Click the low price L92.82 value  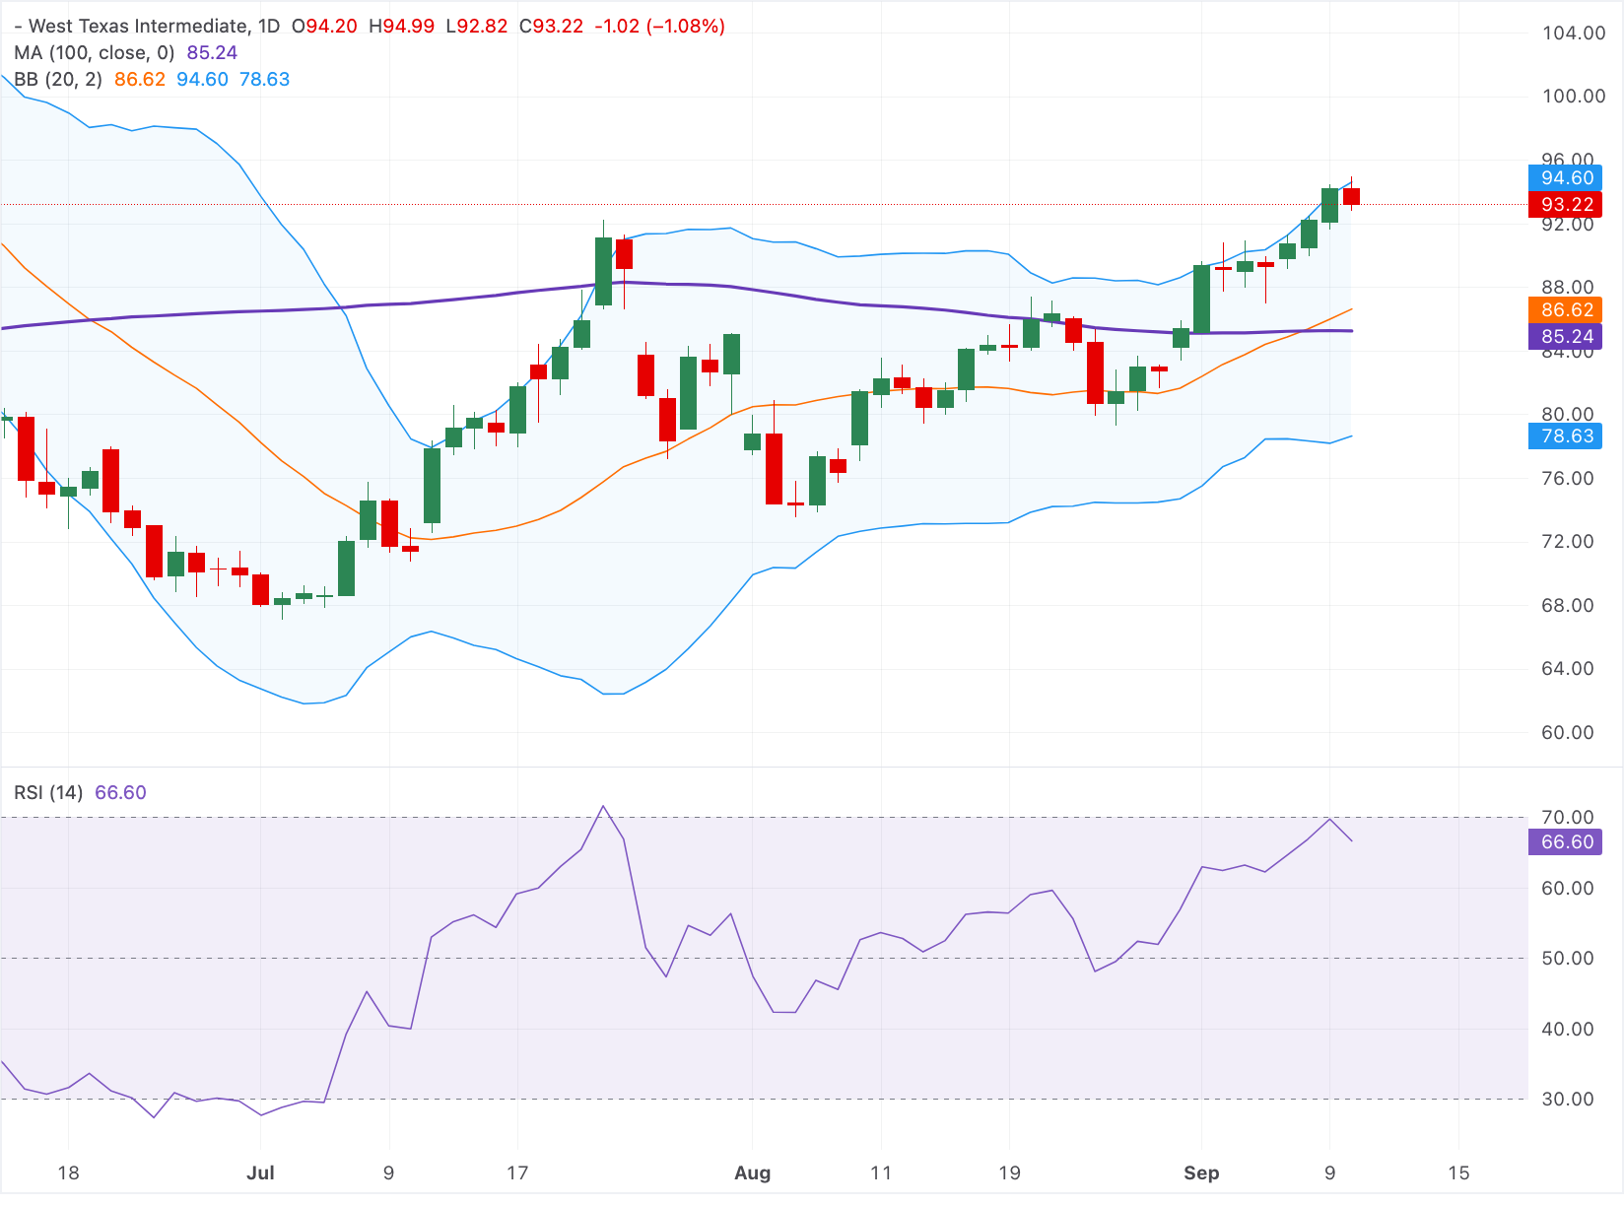click(477, 27)
